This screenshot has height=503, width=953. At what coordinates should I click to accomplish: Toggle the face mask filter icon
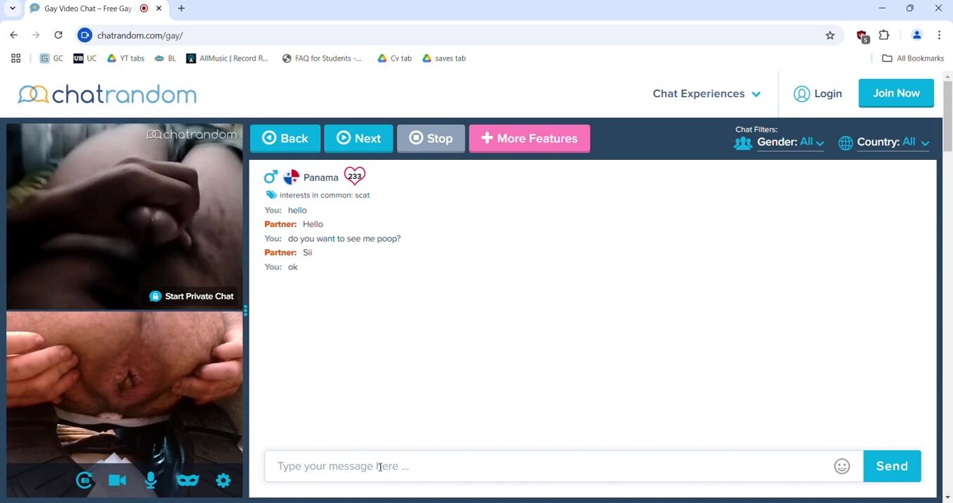click(x=187, y=480)
